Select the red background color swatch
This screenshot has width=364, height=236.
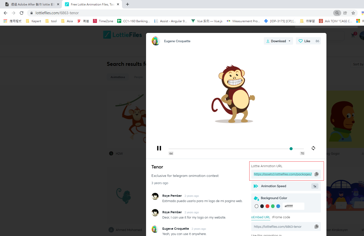267,206
